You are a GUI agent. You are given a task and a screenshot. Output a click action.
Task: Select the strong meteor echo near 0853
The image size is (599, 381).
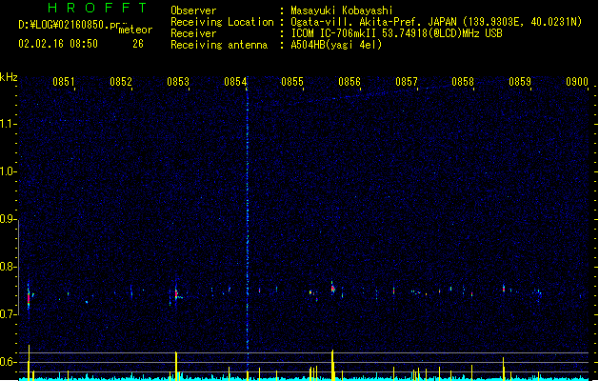(x=176, y=294)
